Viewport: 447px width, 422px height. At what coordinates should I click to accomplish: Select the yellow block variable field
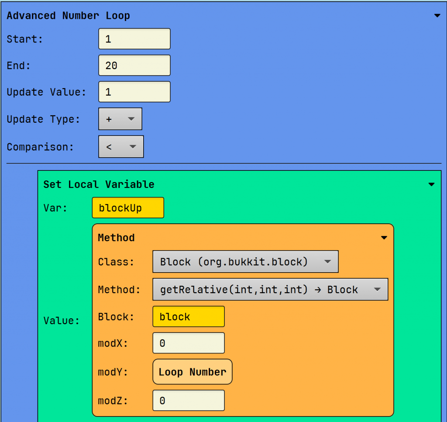click(189, 317)
